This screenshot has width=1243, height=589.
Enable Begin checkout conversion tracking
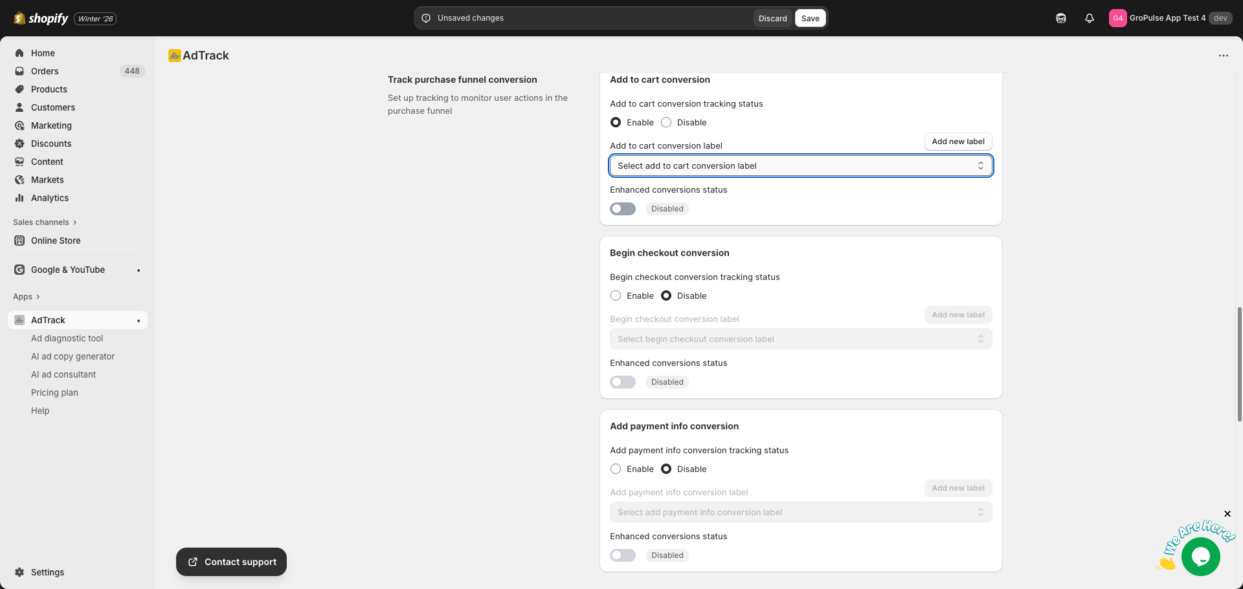pyautogui.click(x=615, y=295)
